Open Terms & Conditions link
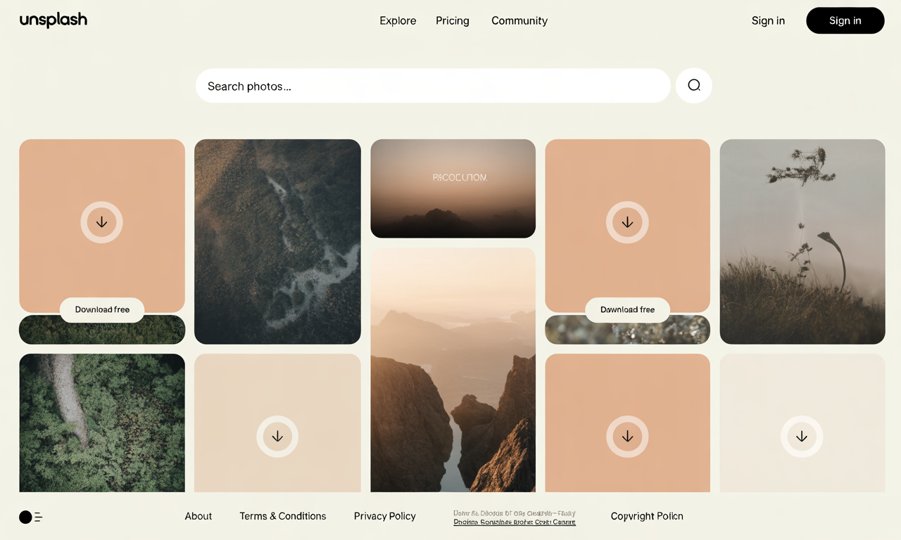 [x=283, y=516]
